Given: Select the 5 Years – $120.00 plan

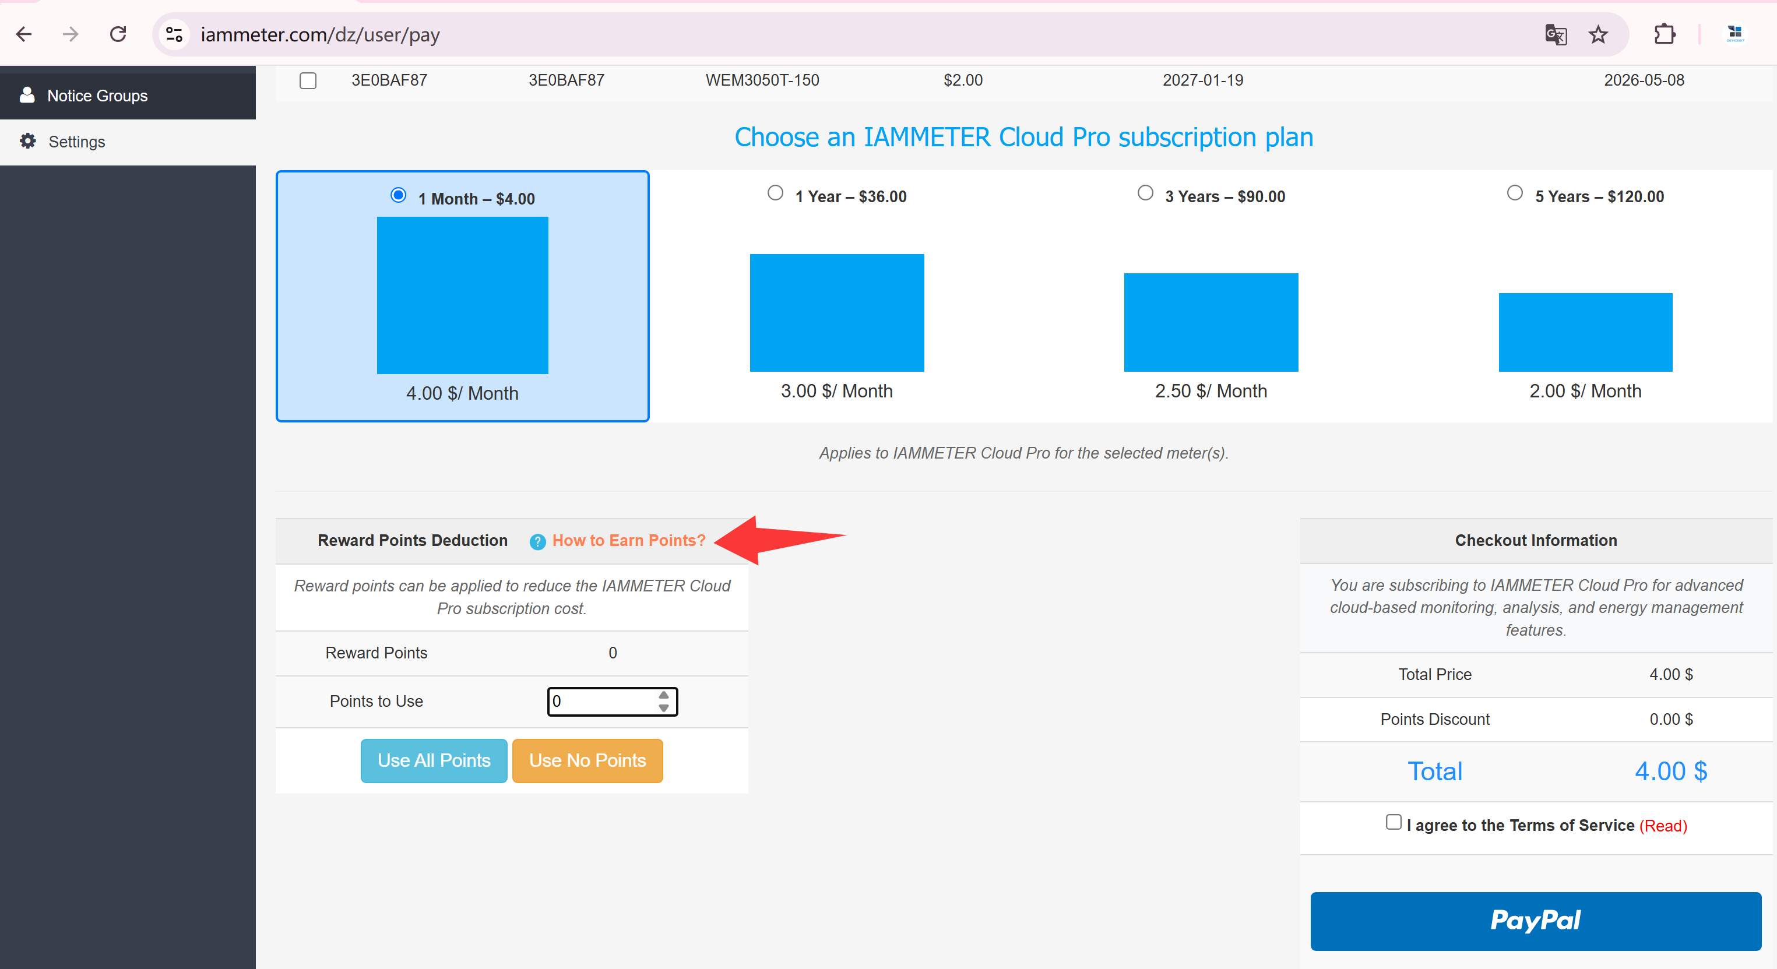Looking at the screenshot, I should (1515, 193).
